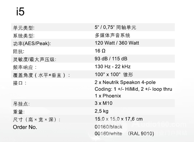Select the 16 Ω impedance value
Image resolution: width=194 pixels, height=142 pixels.
click(100, 51)
